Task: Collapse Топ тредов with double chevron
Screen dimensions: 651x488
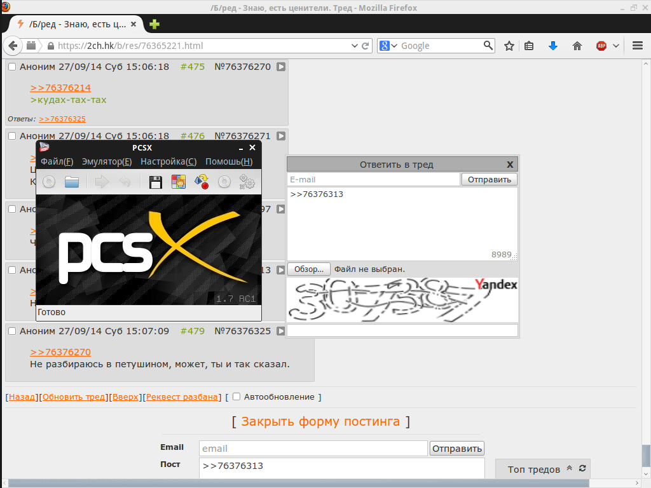Action: 570,468
